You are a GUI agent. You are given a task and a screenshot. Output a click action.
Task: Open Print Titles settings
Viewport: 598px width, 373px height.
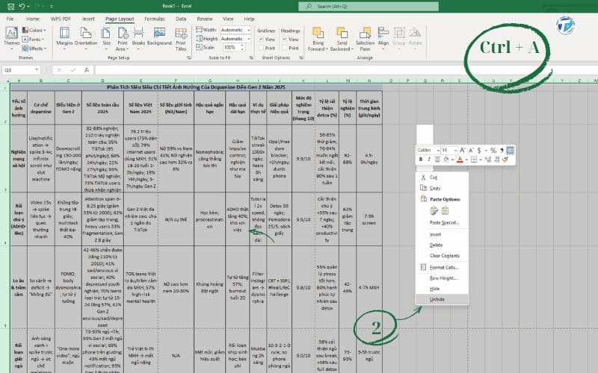tap(181, 39)
